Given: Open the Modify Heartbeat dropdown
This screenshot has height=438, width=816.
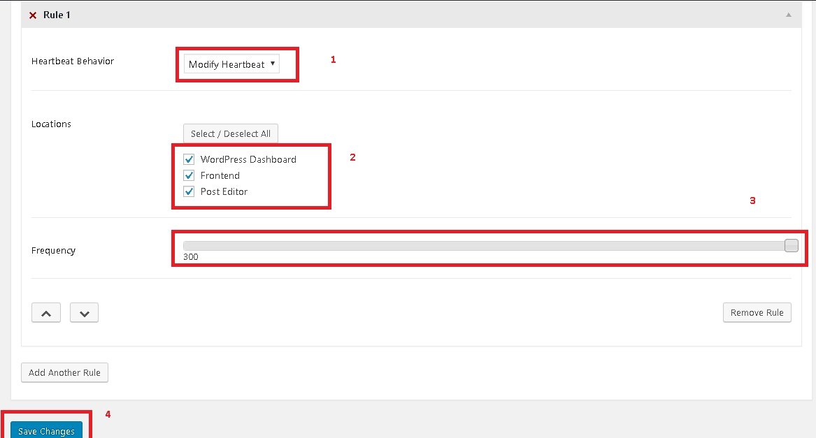Looking at the screenshot, I should (x=231, y=64).
